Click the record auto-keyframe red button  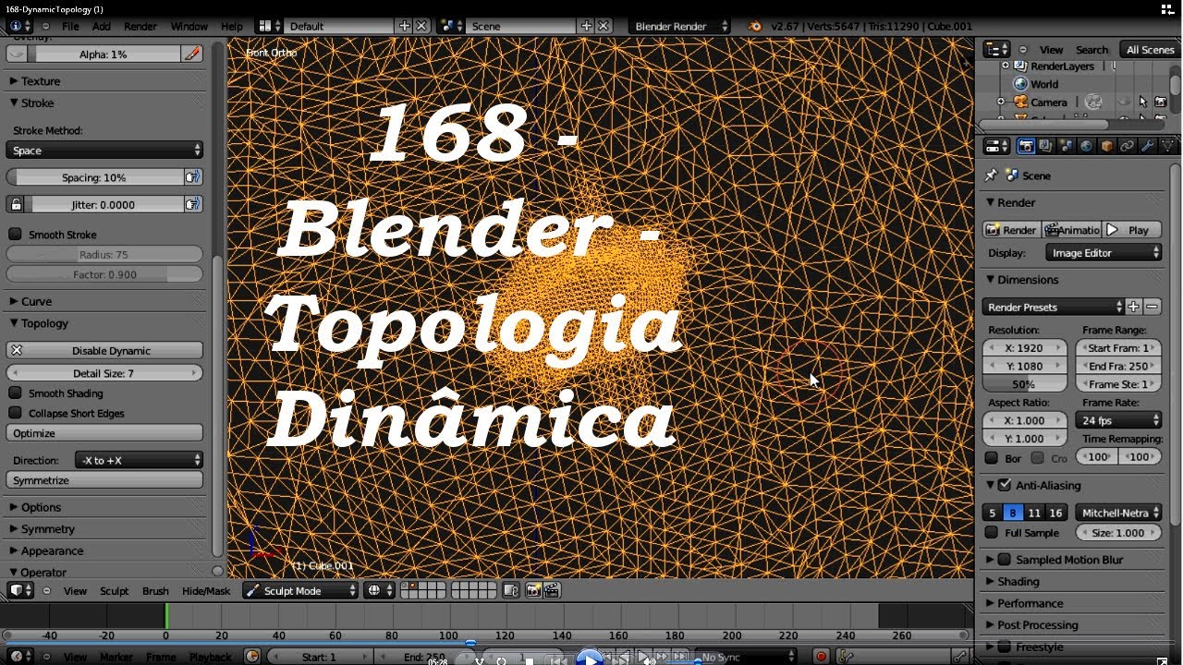(821, 657)
